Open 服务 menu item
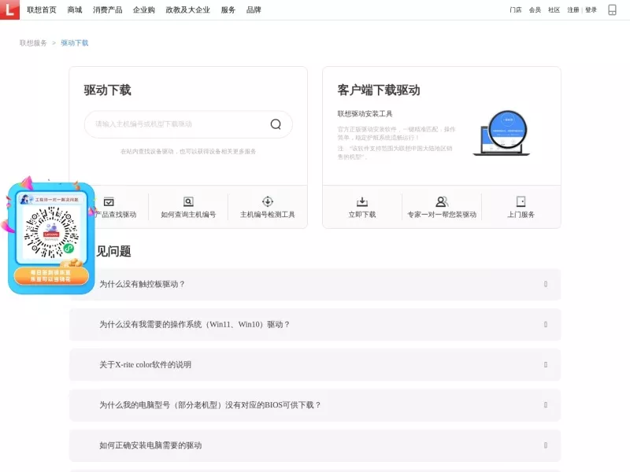The height and width of the screenshot is (472, 630). point(228,9)
